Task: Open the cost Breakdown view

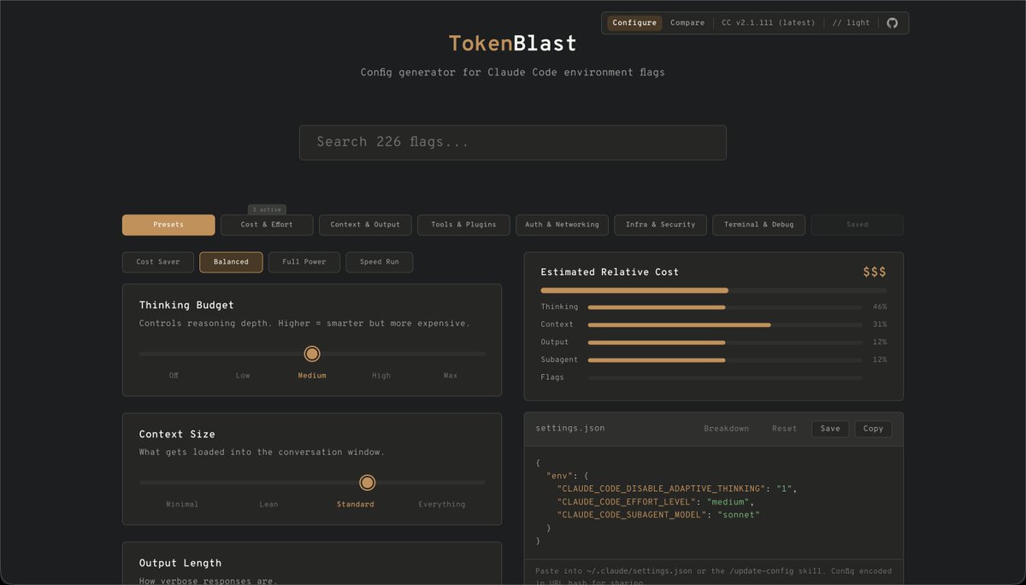Action: coord(726,429)
